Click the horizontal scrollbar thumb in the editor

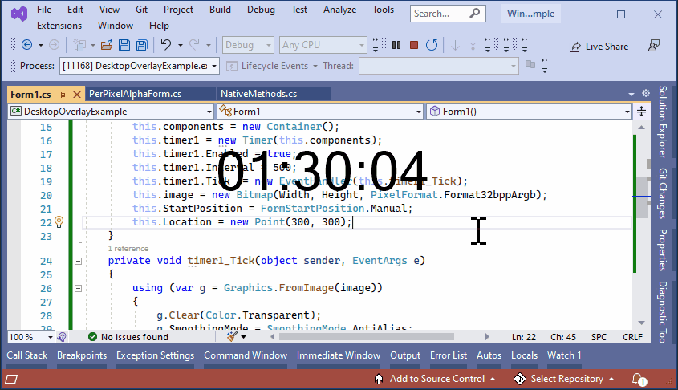[x=366, y=336]
